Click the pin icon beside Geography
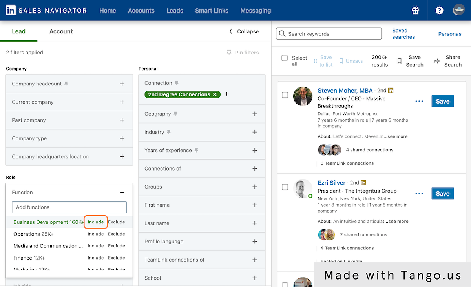Image resolution: width=471 pixels, height=287 pixels. [x=175, y=114]
